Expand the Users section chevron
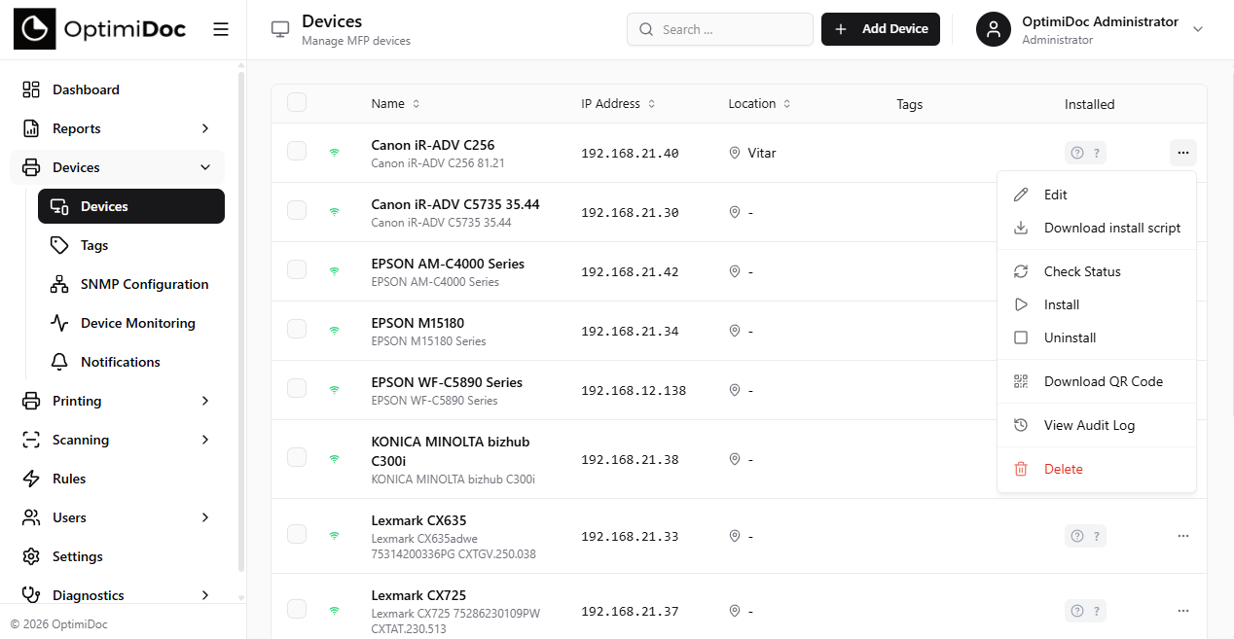 (x=205, y=517)
